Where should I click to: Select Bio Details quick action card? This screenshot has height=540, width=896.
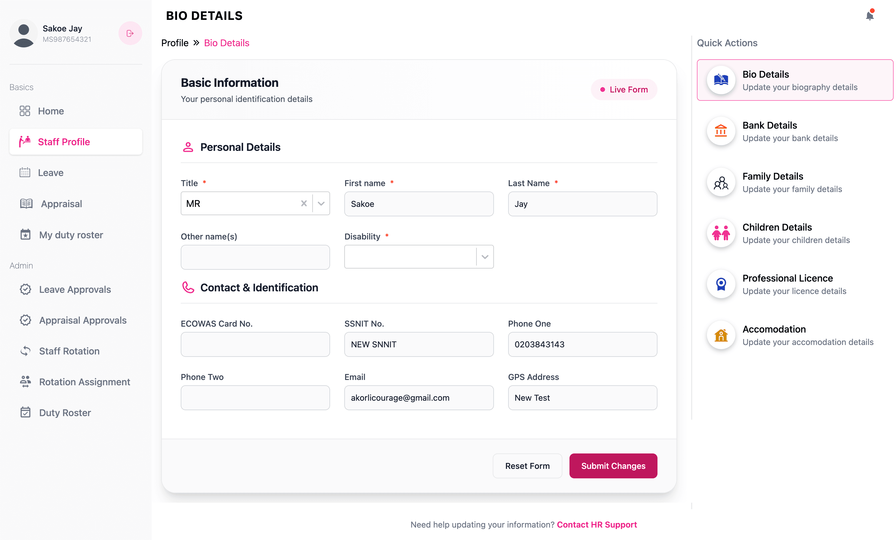pos(795,80)
